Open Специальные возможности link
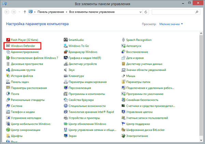Viewport: 205px width, 144px height. coord(87,106)
